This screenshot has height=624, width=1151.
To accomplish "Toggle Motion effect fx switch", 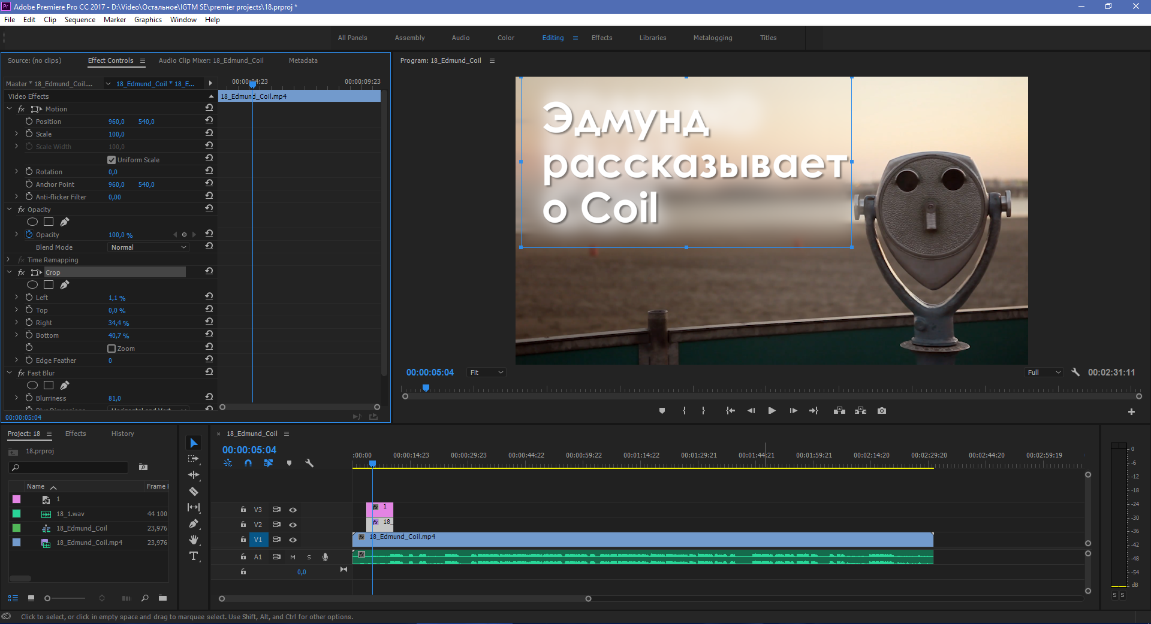I will tap(21, 109).
